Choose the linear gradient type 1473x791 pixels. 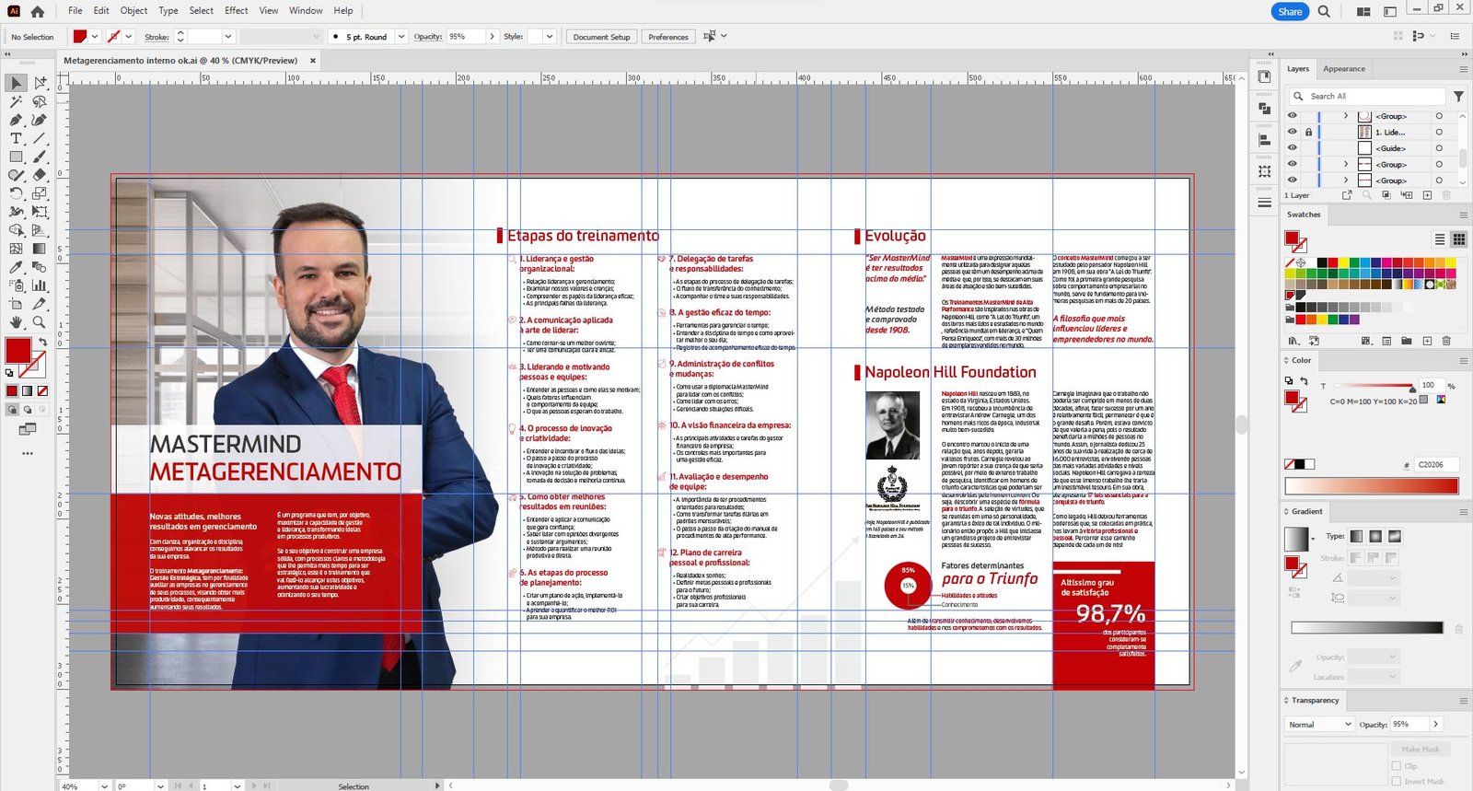1356,536
